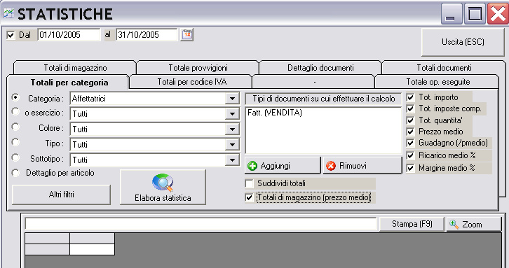
Task: Click Altri filtri button
Action: pos(62,195)
